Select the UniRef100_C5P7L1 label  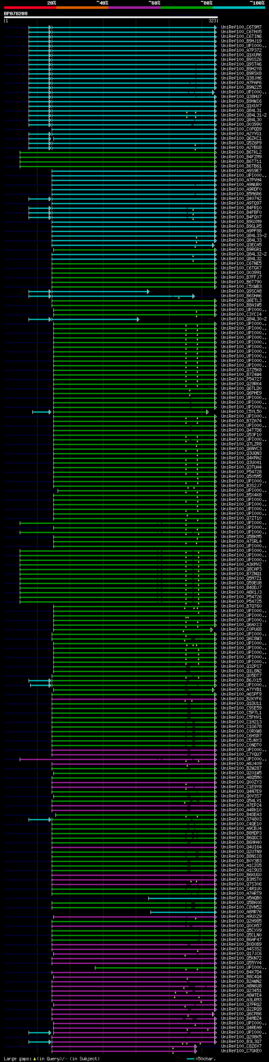pyautogui.click(x=241, y=713)
